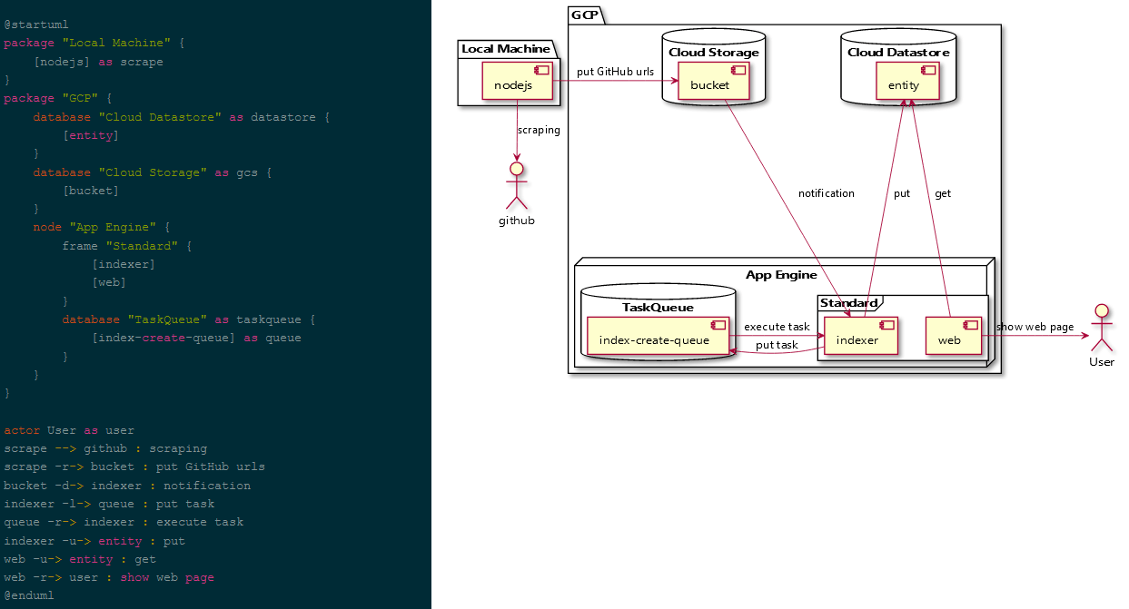Select the Cloud Datastore database cylinder
The image size is (1129, 609).
coord(898,53)
